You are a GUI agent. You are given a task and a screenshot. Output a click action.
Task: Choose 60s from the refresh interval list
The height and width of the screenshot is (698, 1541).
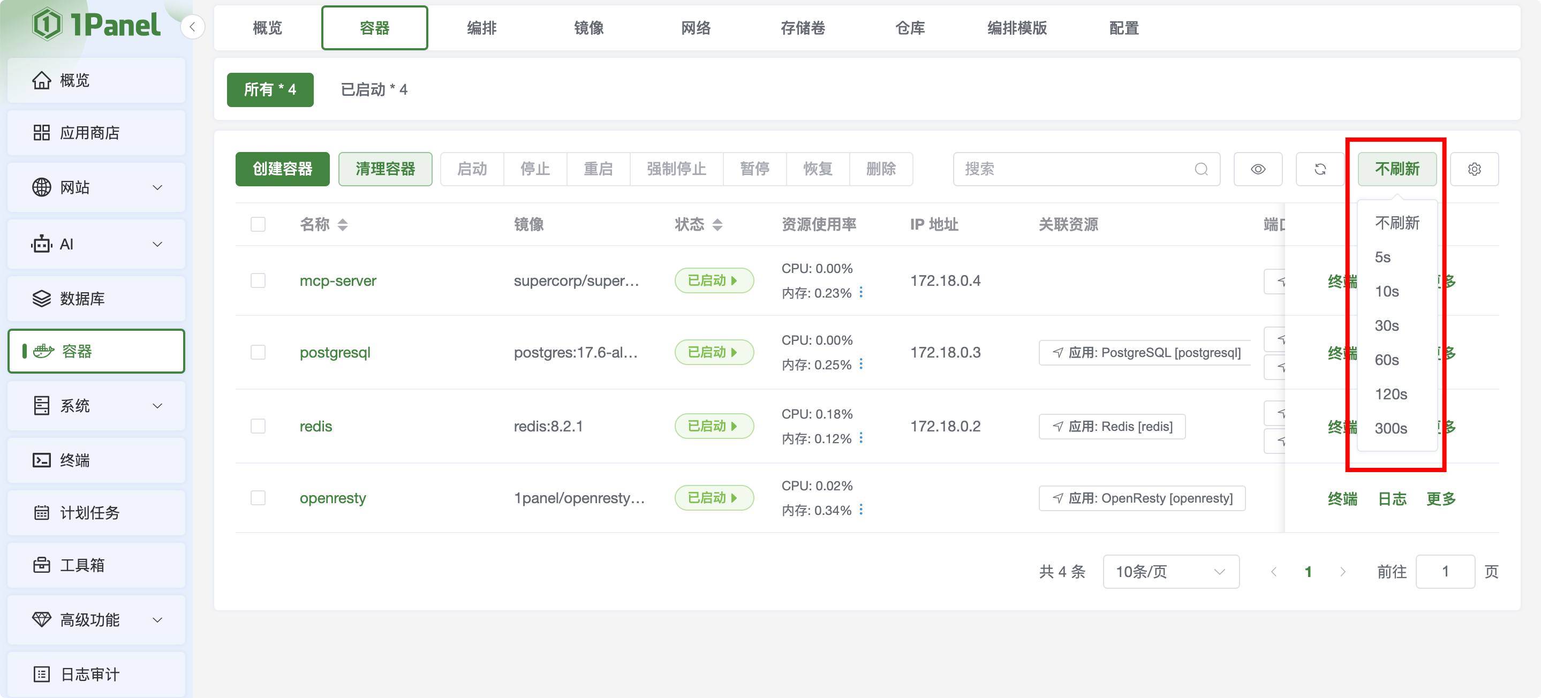click(x=1397, y=360)
